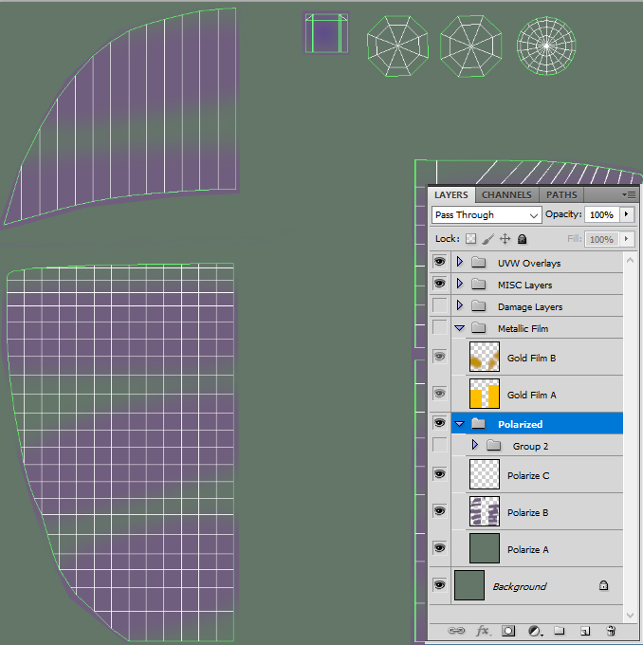This screenshot has width=643, height=645.
Task: Click the layers list scroll down arrow
Action: coord(630,615)
